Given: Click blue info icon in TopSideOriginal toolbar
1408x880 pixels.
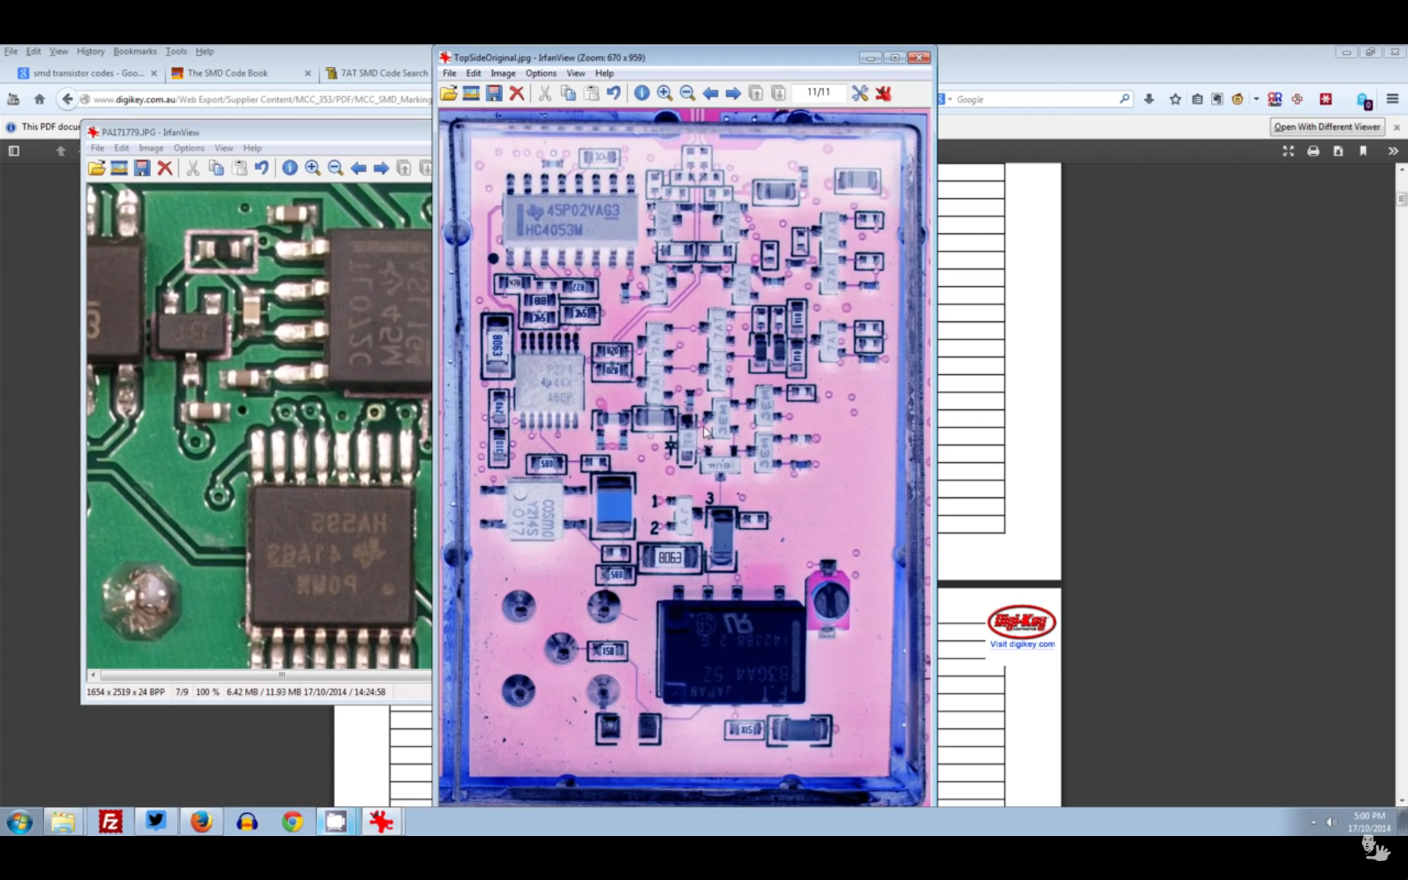Looking at the screenshot, I should pyautogui.click(x=642, y=93).
